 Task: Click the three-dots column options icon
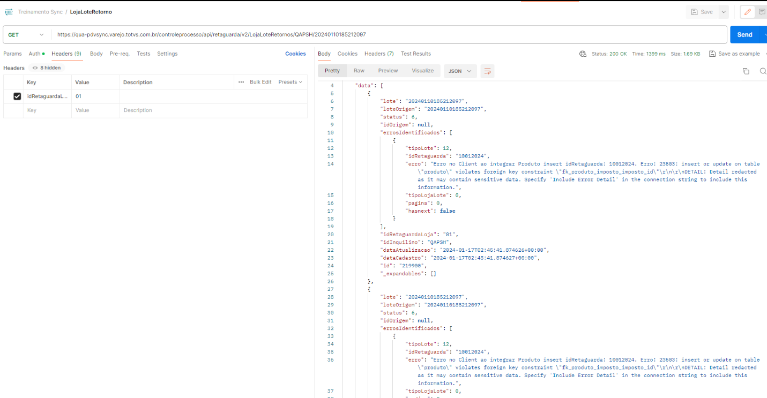[x=241, y=82]
